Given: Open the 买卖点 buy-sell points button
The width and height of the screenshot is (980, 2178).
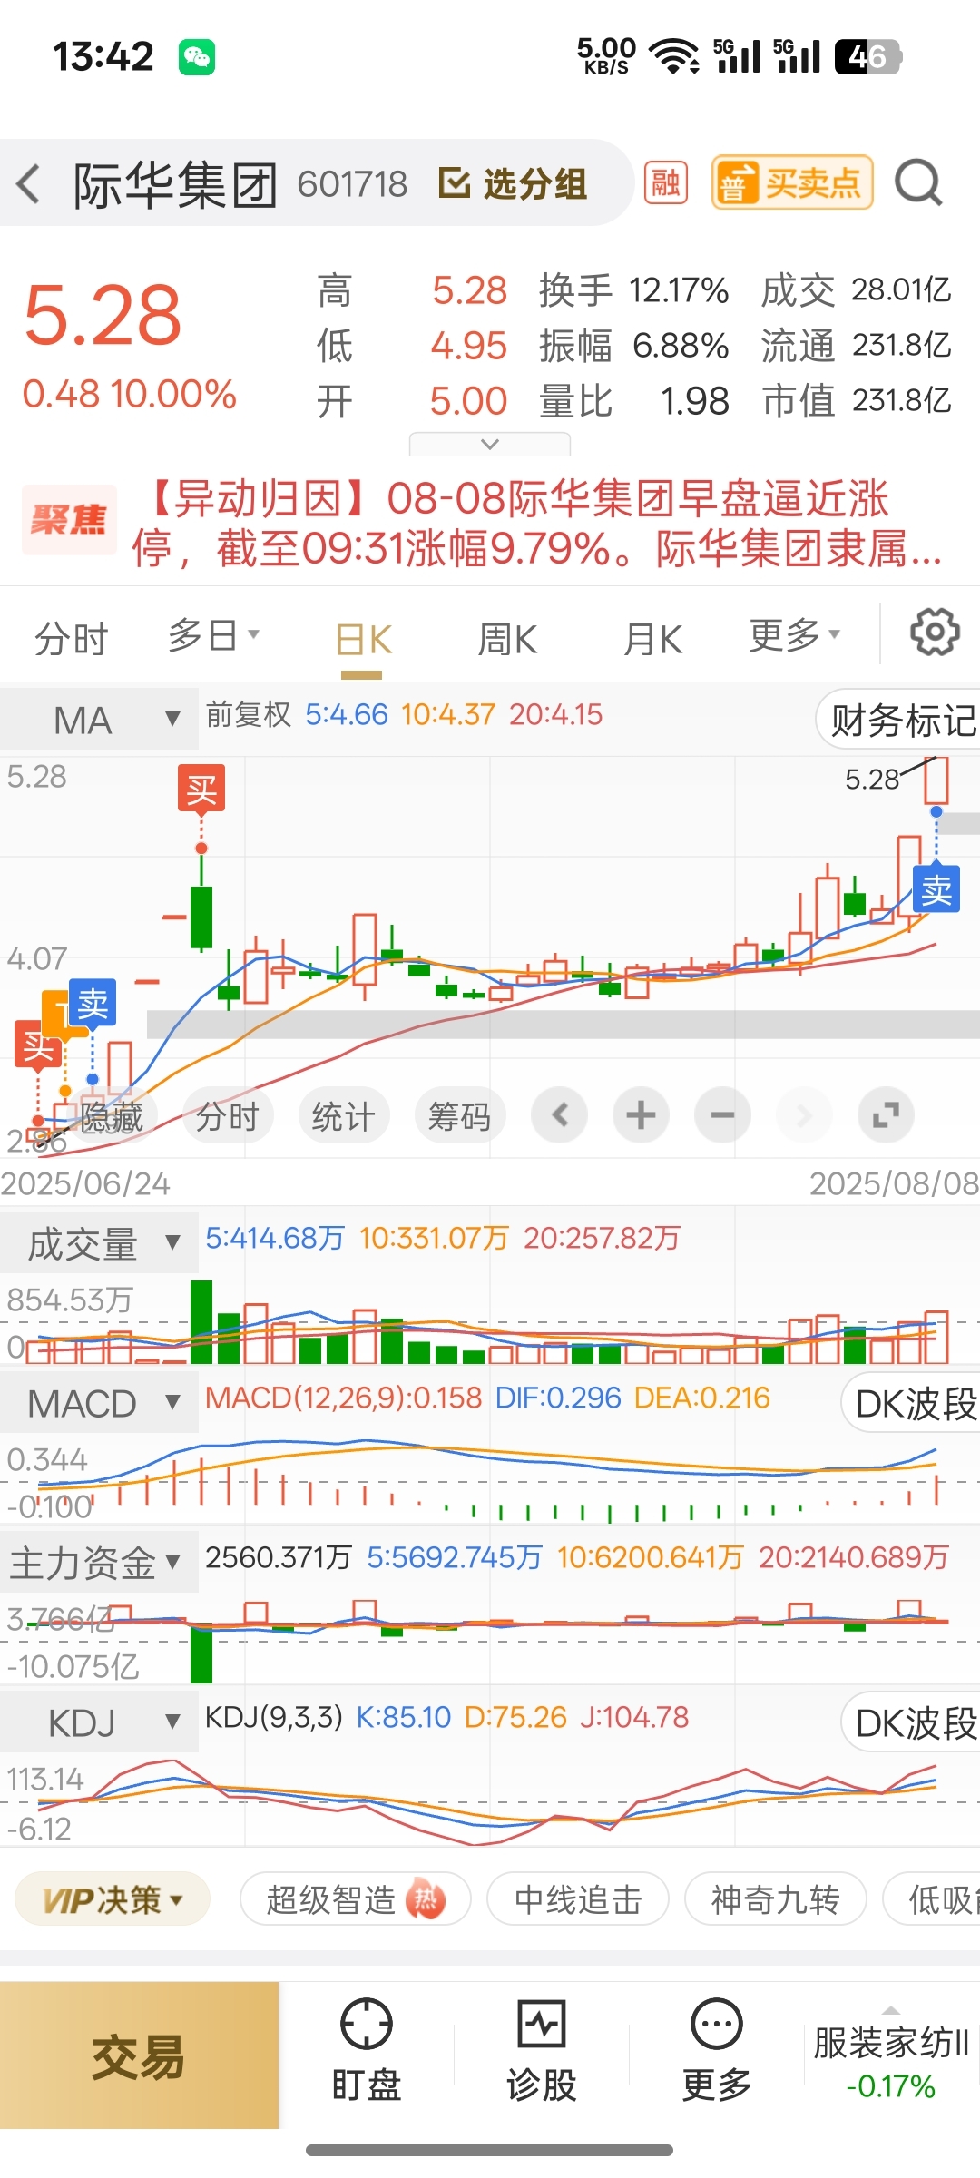Looking at the screenshot, I should (x=792, y=182).
